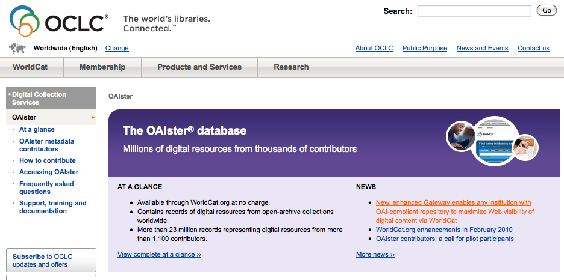This screenshot has width=564, height=280.
Task: Open OAIster metadata contributors sidebar link
Action: pos(47,145)
